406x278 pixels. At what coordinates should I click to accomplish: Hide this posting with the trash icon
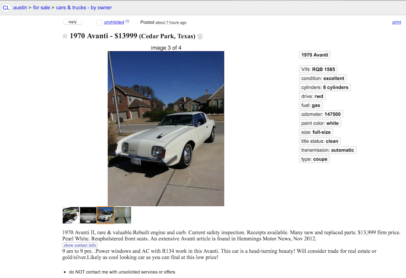coord(200,36)
